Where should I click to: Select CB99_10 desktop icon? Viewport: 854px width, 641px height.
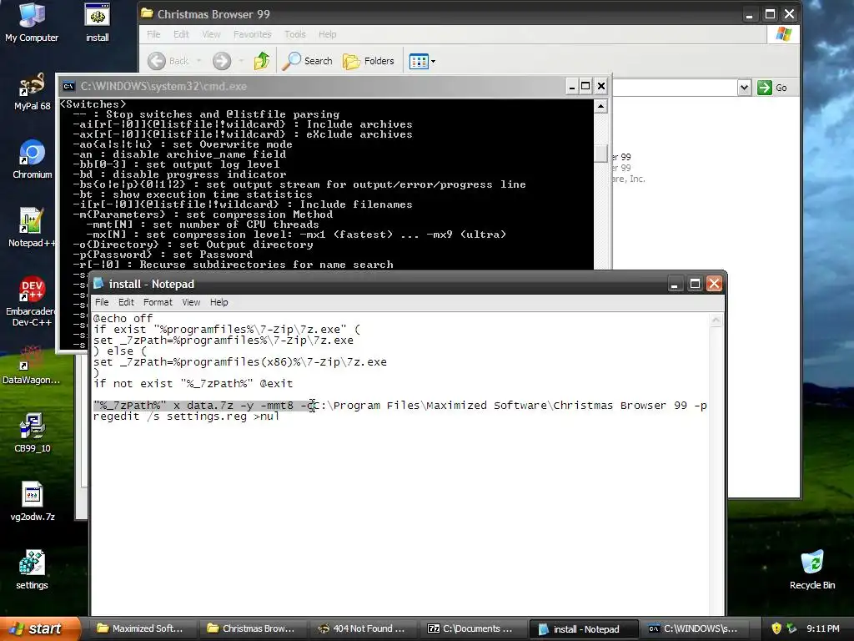point(32,433)
